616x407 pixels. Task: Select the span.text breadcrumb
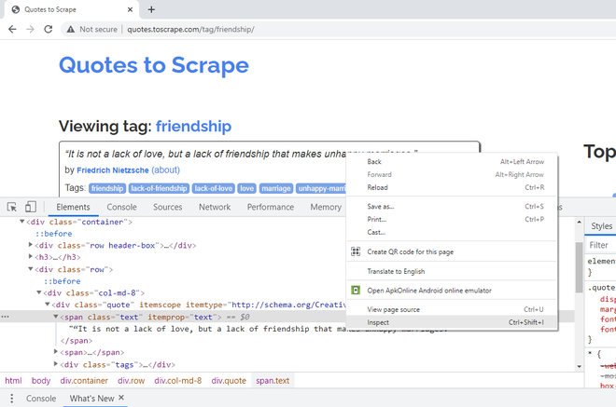point(273,381)
